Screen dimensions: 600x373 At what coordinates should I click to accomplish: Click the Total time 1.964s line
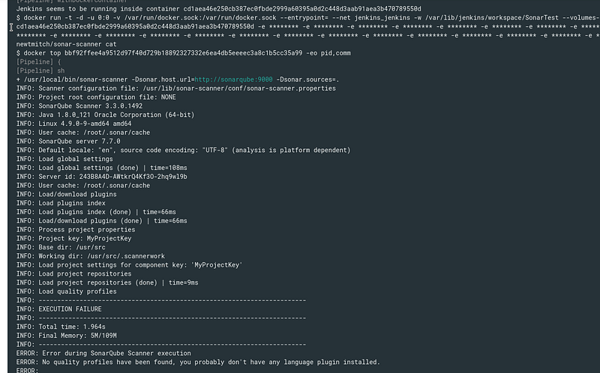tap(61, 327)
